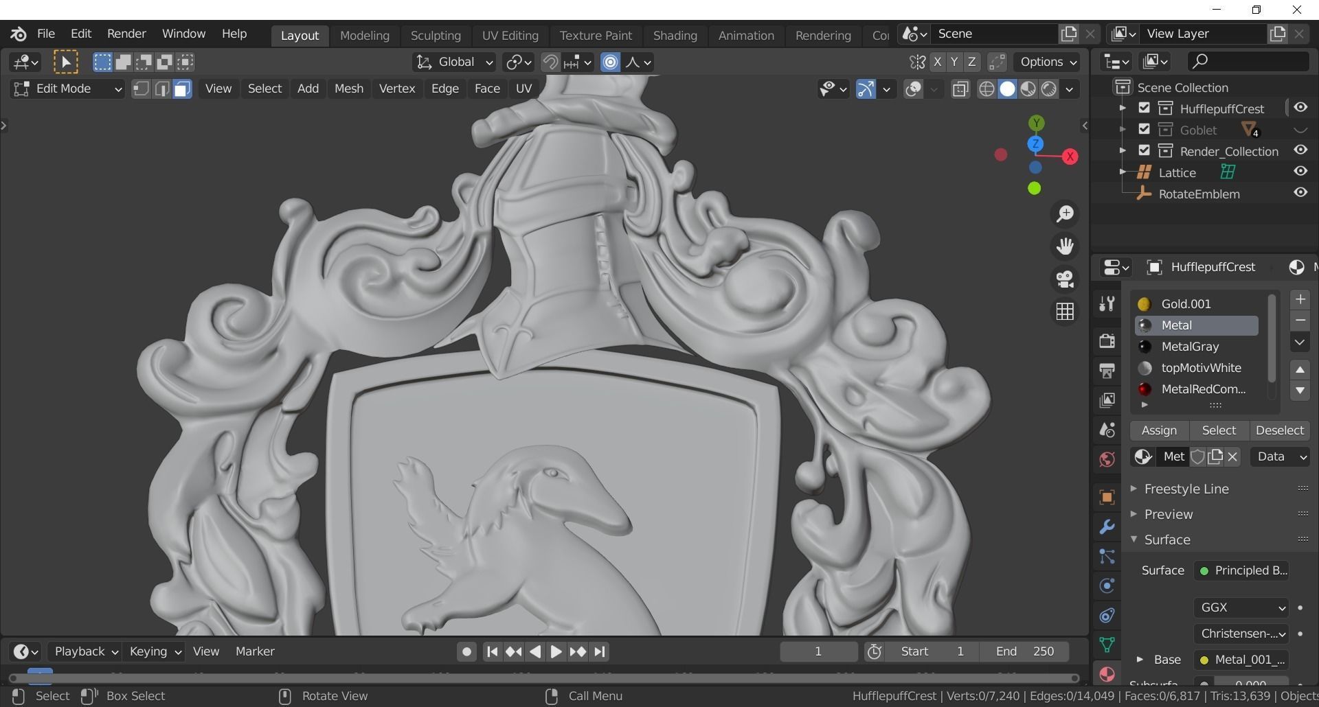Viewport: 1319px width, 707px height.
Task: Click the Select material button
Action: tap(1219, 431)
